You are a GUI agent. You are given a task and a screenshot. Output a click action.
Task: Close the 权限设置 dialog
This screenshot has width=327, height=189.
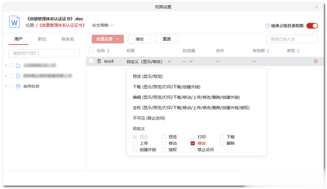pyautogui.click(x=317, y=7)
